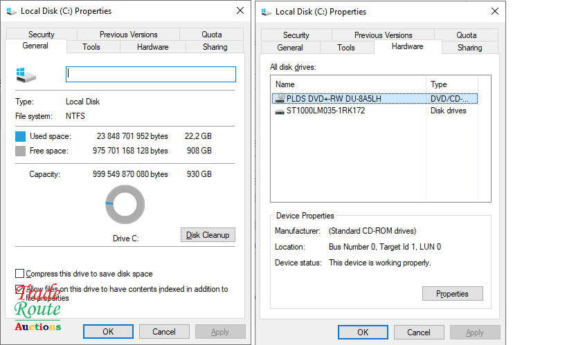Sort drives by the Name column header
The height and width of the screenshot is (345, 567).
(x=348, y=84)
